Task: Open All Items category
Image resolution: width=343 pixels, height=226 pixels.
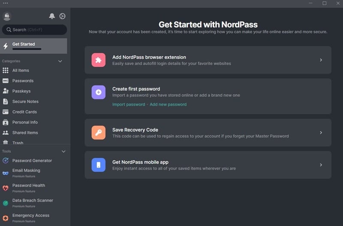Action: pyautogui.click(x=21, y=70)
